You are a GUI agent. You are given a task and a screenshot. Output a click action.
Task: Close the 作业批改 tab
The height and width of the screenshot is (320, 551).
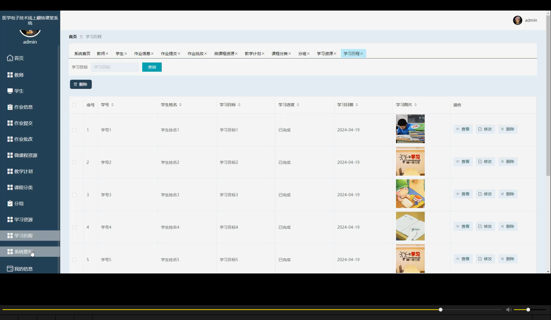[x=205, y=53]
